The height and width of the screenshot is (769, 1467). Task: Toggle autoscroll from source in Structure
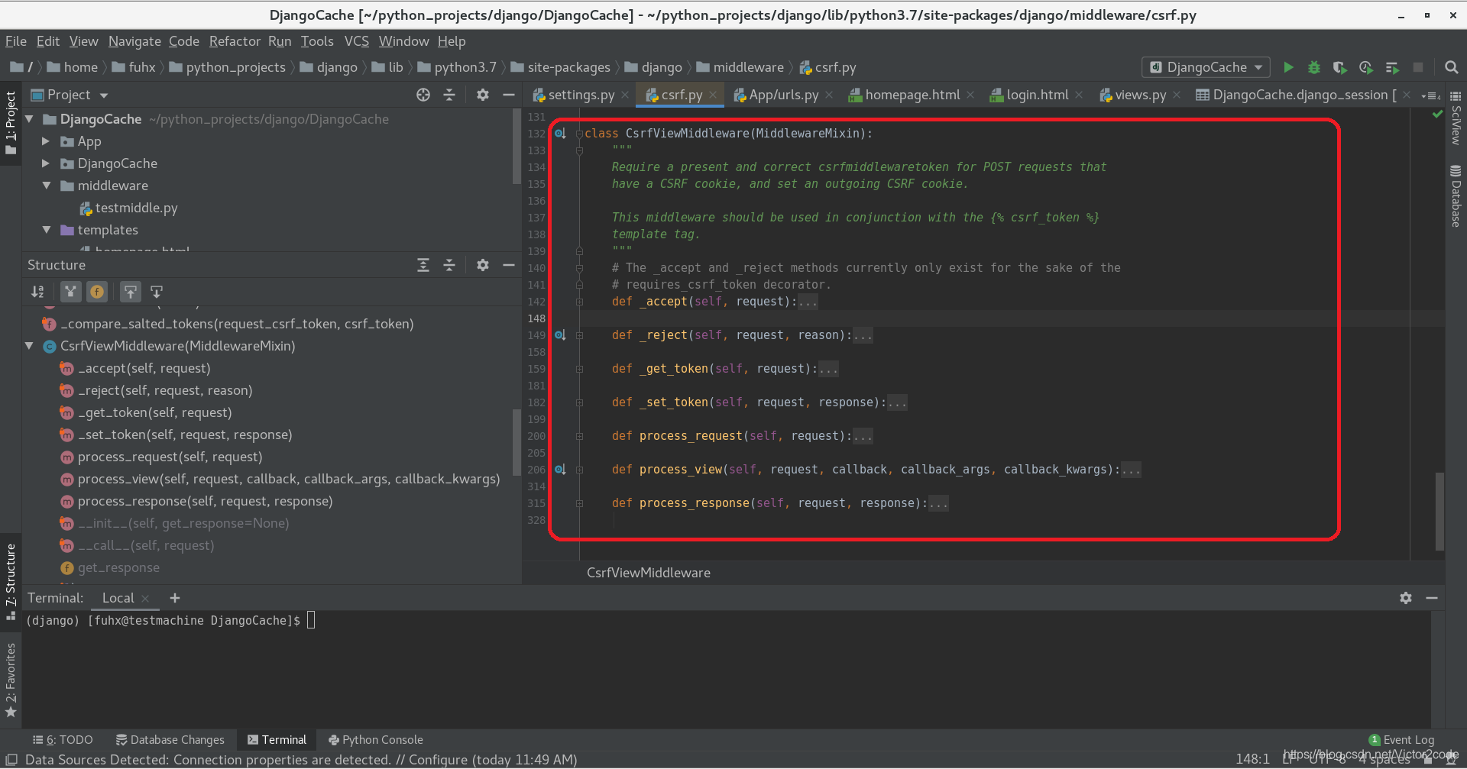click(157, 292)
